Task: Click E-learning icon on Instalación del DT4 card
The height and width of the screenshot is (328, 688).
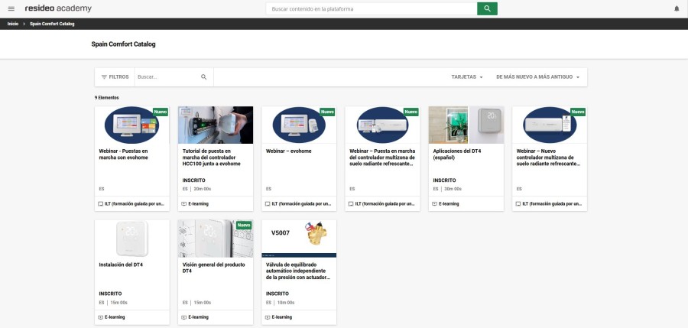Action: (x=100, y=317)
